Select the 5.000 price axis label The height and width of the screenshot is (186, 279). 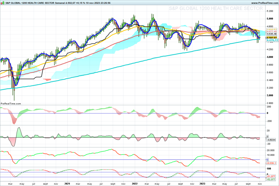tap(270, 19)
